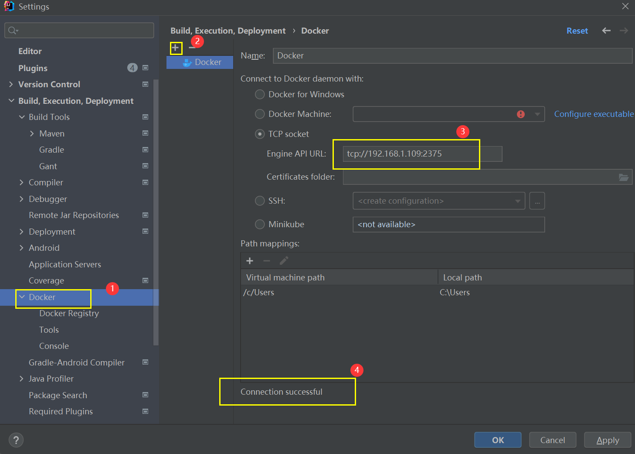Viewport: 635px width, 454px height.
Task: Collapse the Build Tools node
Action: (22, 117)
